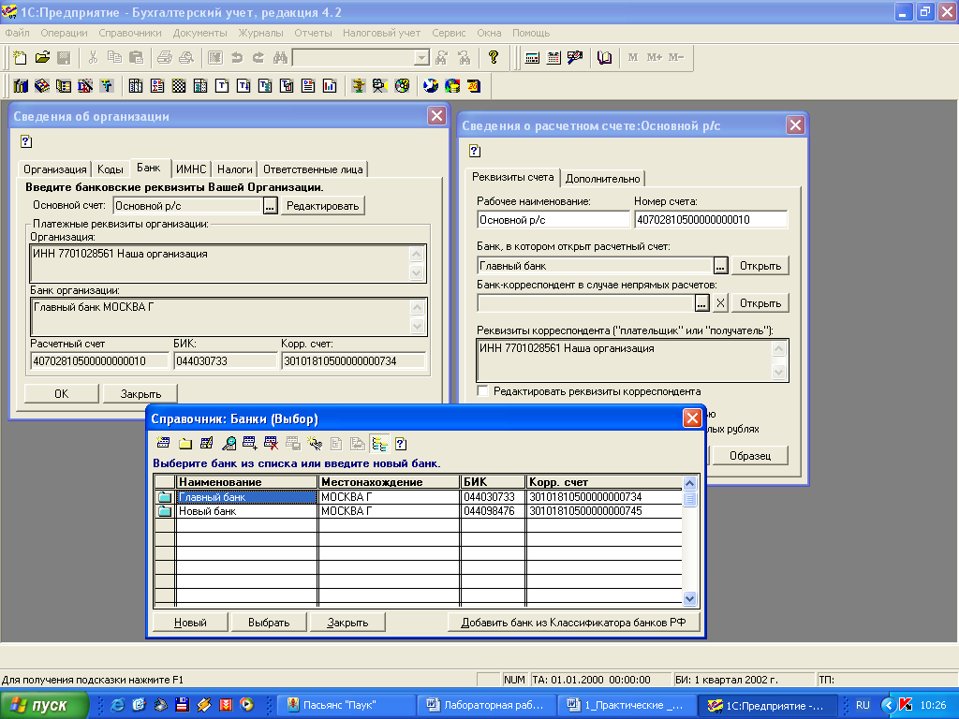
Task: Open the Calculator icon in toolbar
Action: (532, 57)
